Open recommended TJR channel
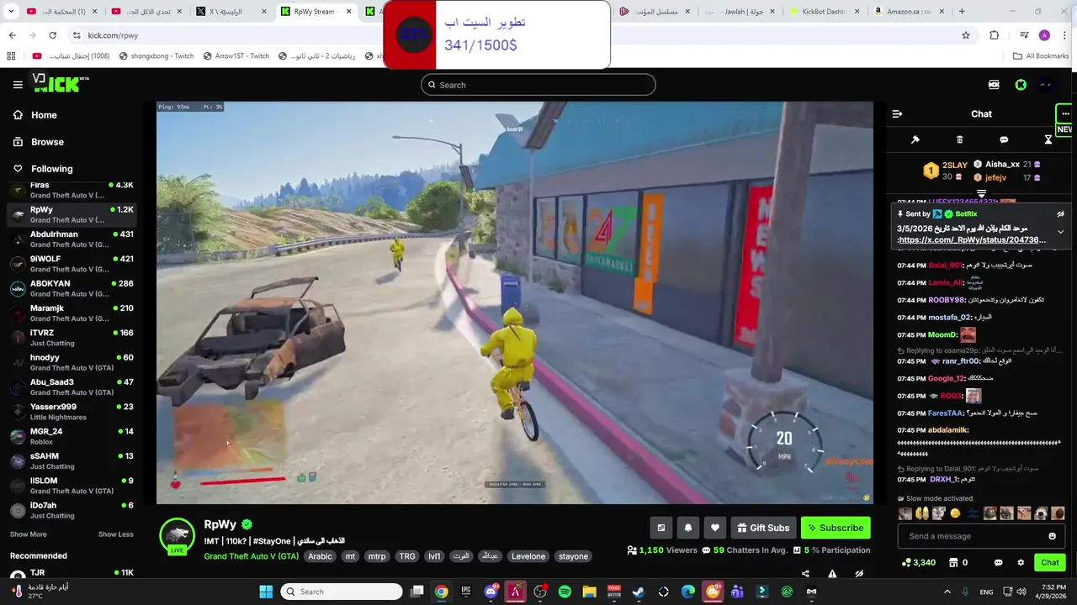This screenshot has height=605, width=1077. point(72,574)
